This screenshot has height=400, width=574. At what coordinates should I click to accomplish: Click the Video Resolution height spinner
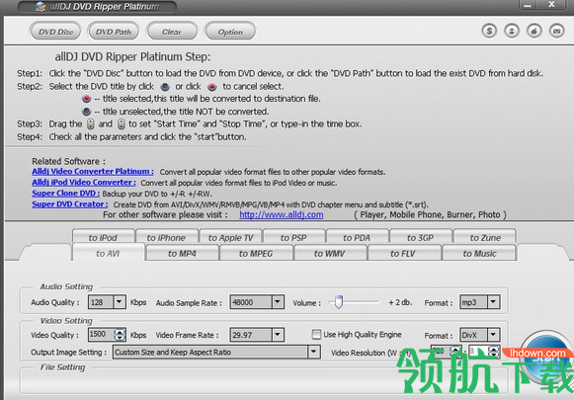pos(494,352)
